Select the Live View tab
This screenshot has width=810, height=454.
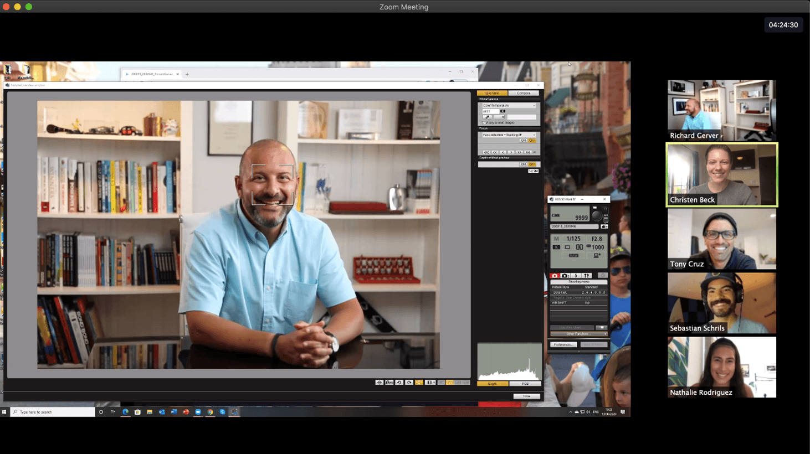tap(492, 93)
